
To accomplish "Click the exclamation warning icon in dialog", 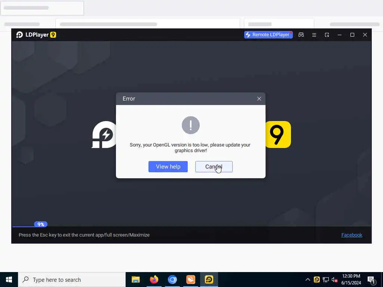I will point(191,125).
